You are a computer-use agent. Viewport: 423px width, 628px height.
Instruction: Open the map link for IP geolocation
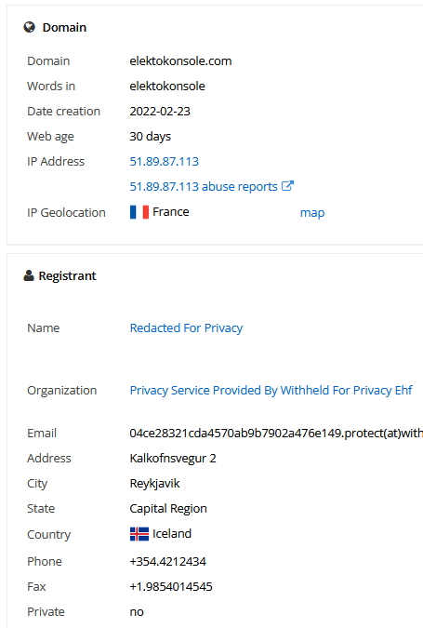312,213
